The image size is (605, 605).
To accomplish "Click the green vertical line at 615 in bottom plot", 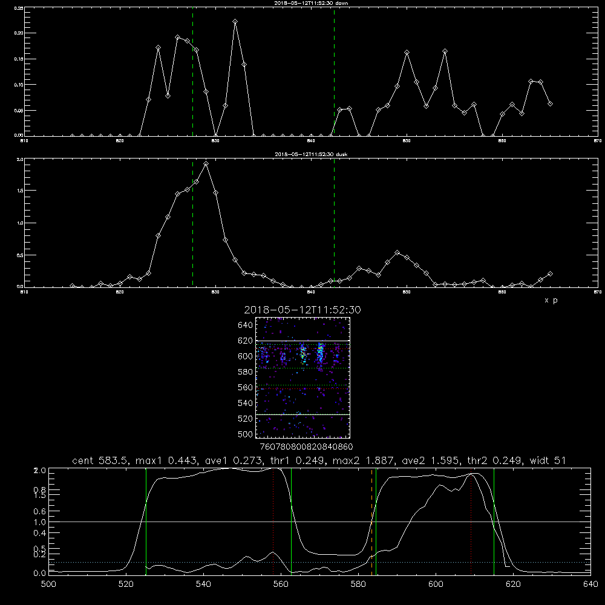I will pyautogui.click(x=494, y=522).
